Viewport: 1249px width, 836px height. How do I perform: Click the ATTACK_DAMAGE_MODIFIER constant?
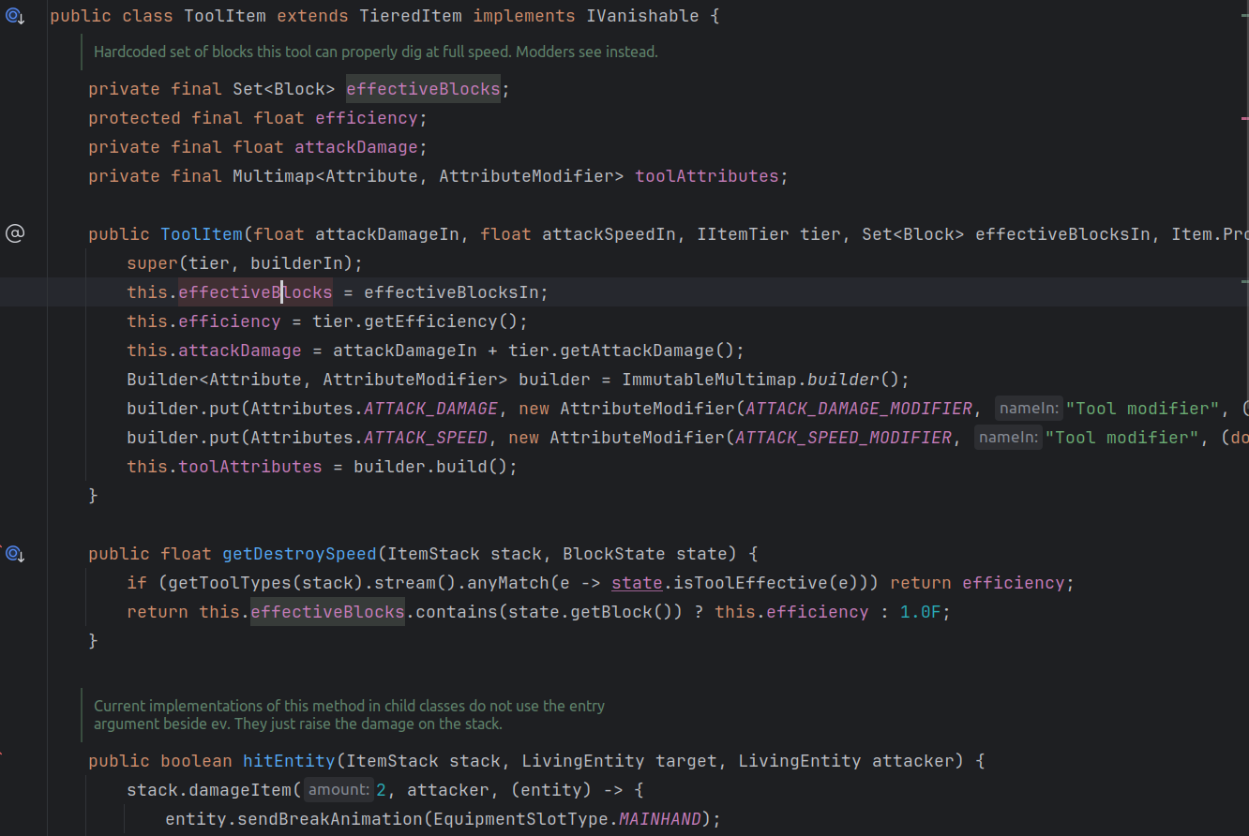858,409
